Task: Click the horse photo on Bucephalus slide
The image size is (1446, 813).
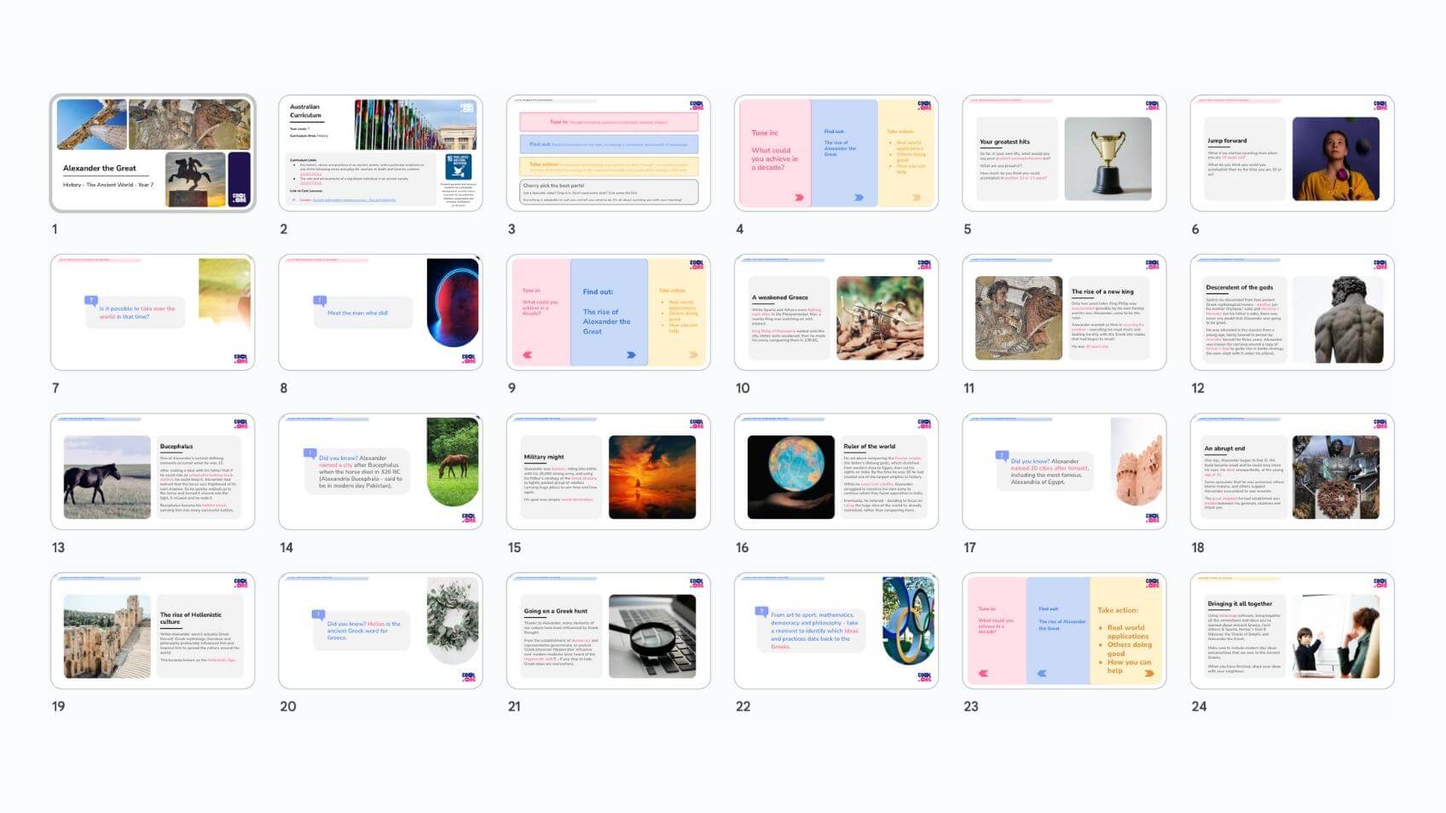Action: (107, 477)
